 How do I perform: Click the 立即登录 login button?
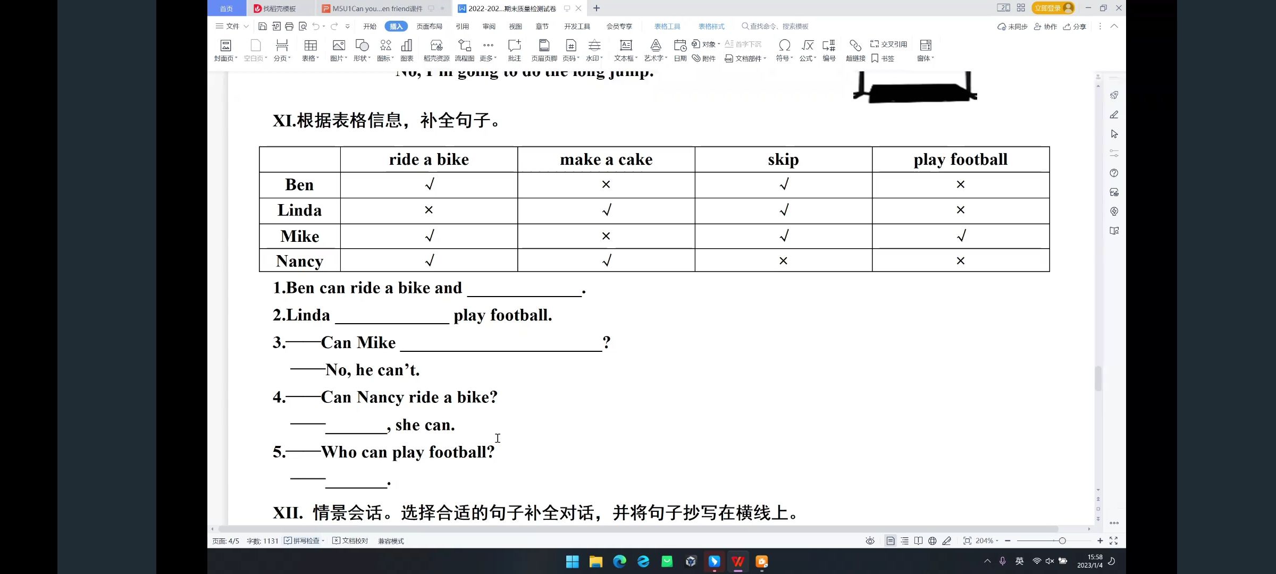coord(1048,8)
